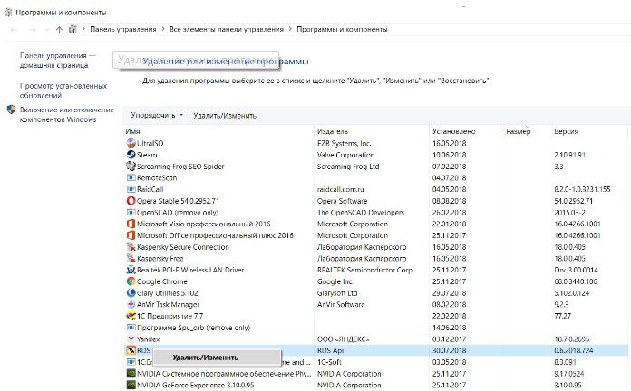Image resolution: width=631 pixels, height=391 pixels.
Task: Go to Панель управления breadcrumb
Action: tap(122, 29)
